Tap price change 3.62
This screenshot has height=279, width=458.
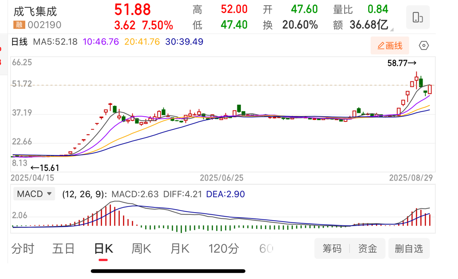(x=125, y=26)
